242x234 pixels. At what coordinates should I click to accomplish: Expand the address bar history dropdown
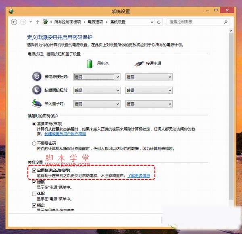(x=152, y=22)
